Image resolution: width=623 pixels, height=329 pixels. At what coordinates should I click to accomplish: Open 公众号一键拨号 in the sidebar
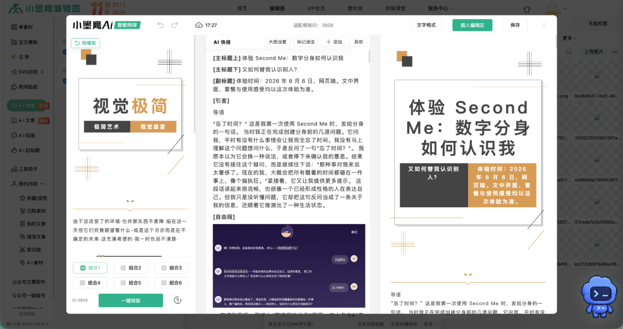tap(29, 296)
